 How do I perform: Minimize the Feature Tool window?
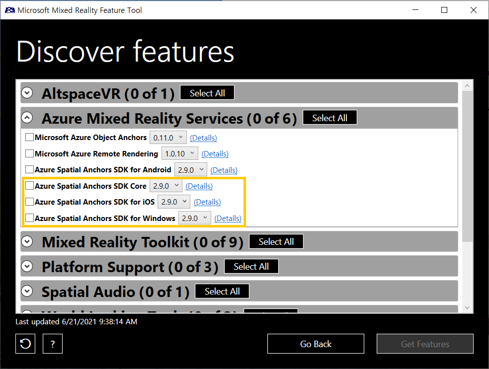(x=415, y=10)
